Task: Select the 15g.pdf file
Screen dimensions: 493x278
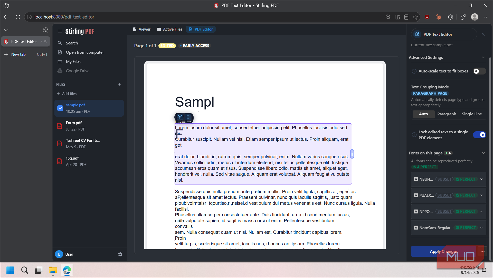Action: (x=89, y=161)
